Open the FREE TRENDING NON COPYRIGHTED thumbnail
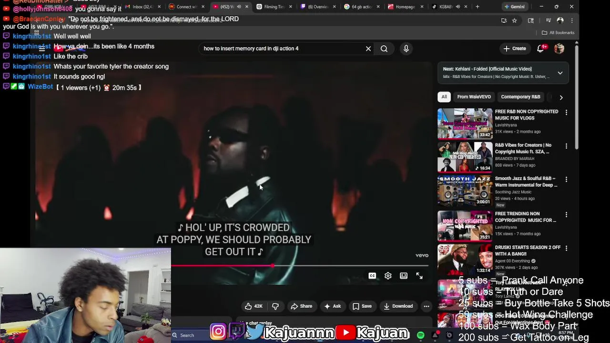610x343 pixels. (465, 226)
